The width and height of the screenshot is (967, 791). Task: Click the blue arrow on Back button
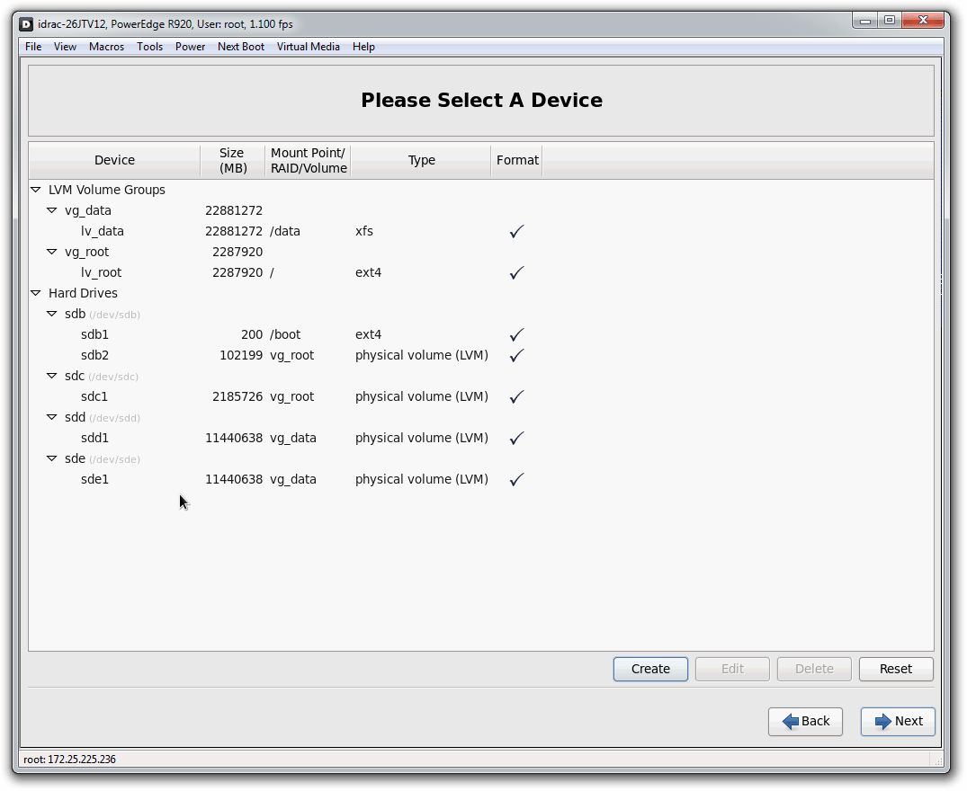pyautogui.click(x=791, y=722)
